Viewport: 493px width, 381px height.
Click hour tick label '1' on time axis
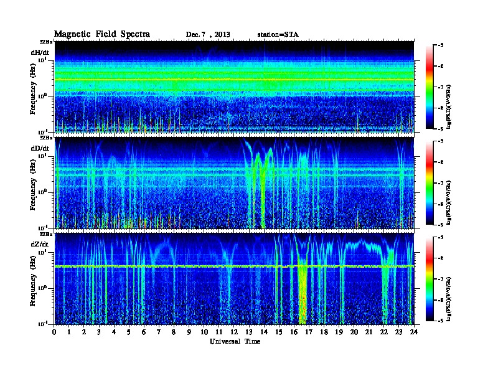point(69,332)
